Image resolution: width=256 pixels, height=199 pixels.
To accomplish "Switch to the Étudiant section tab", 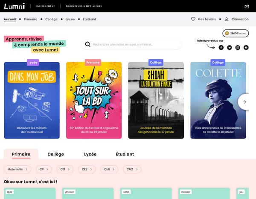I will pyautogui.click(x=125, y=154).
